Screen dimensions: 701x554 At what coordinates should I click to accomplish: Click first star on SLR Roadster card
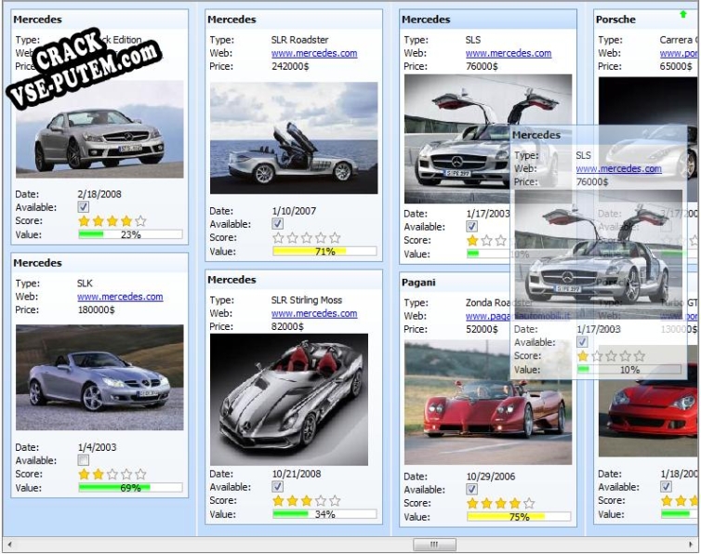[x=278, y=238]
